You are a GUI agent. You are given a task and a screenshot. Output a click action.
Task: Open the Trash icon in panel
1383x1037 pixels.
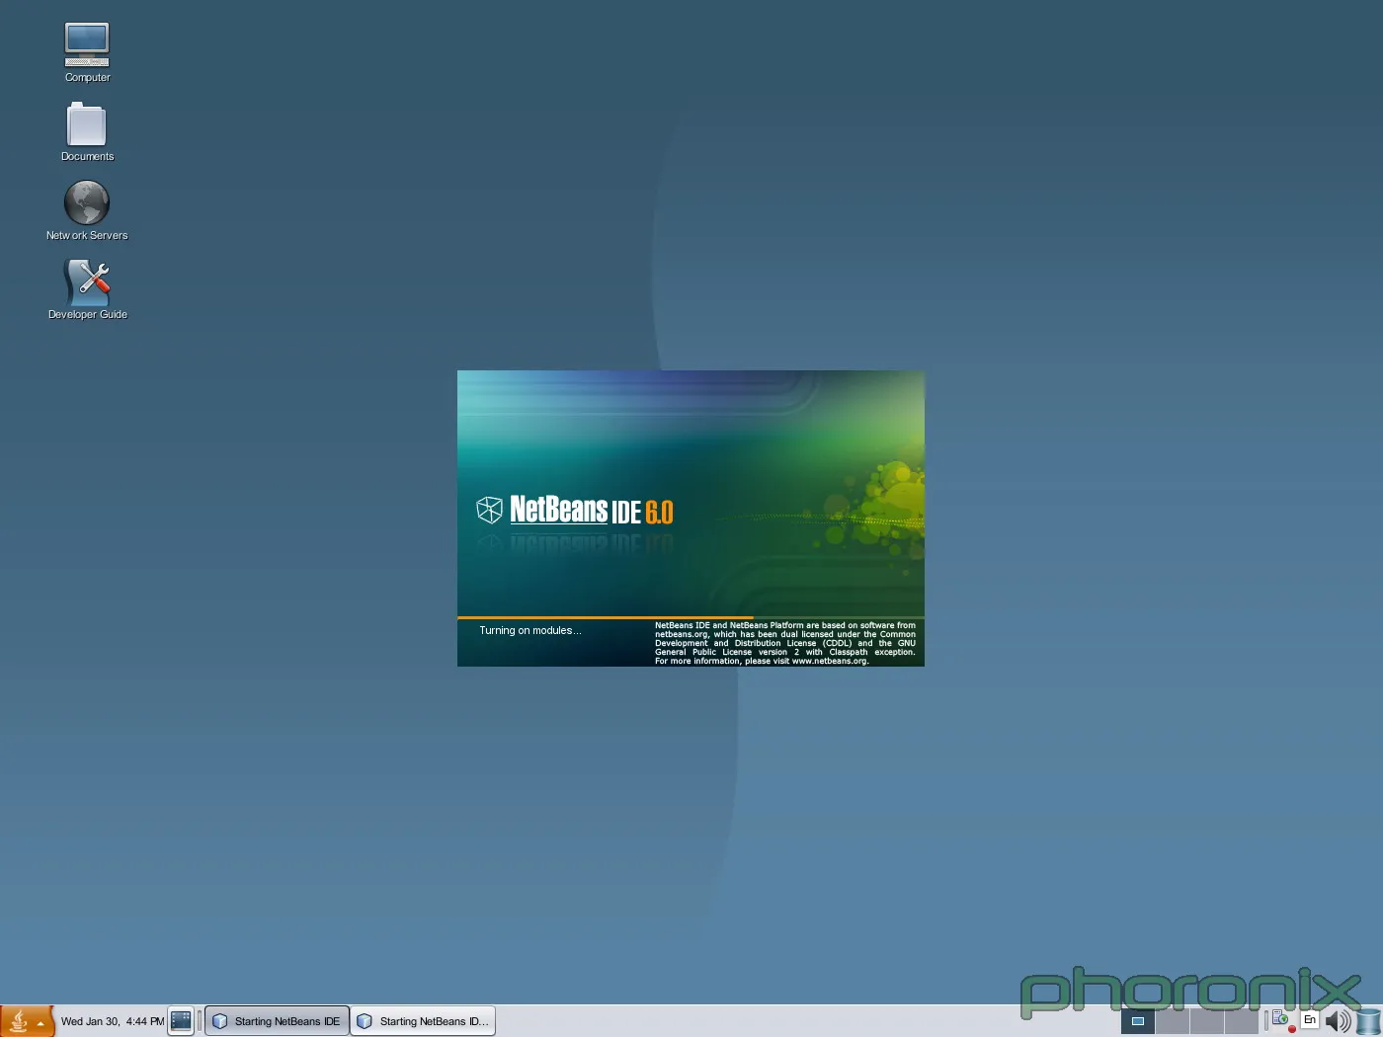point(1369,1022)
